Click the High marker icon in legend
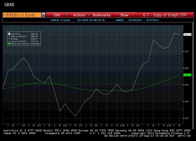Screen dimensions: 196x141 [9, 36]
